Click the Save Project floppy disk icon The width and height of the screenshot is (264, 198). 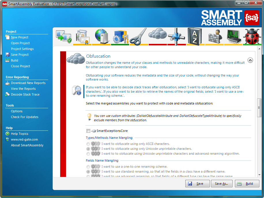coord(7,55)
